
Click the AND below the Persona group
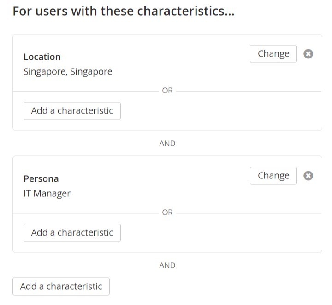pos(167,265)
